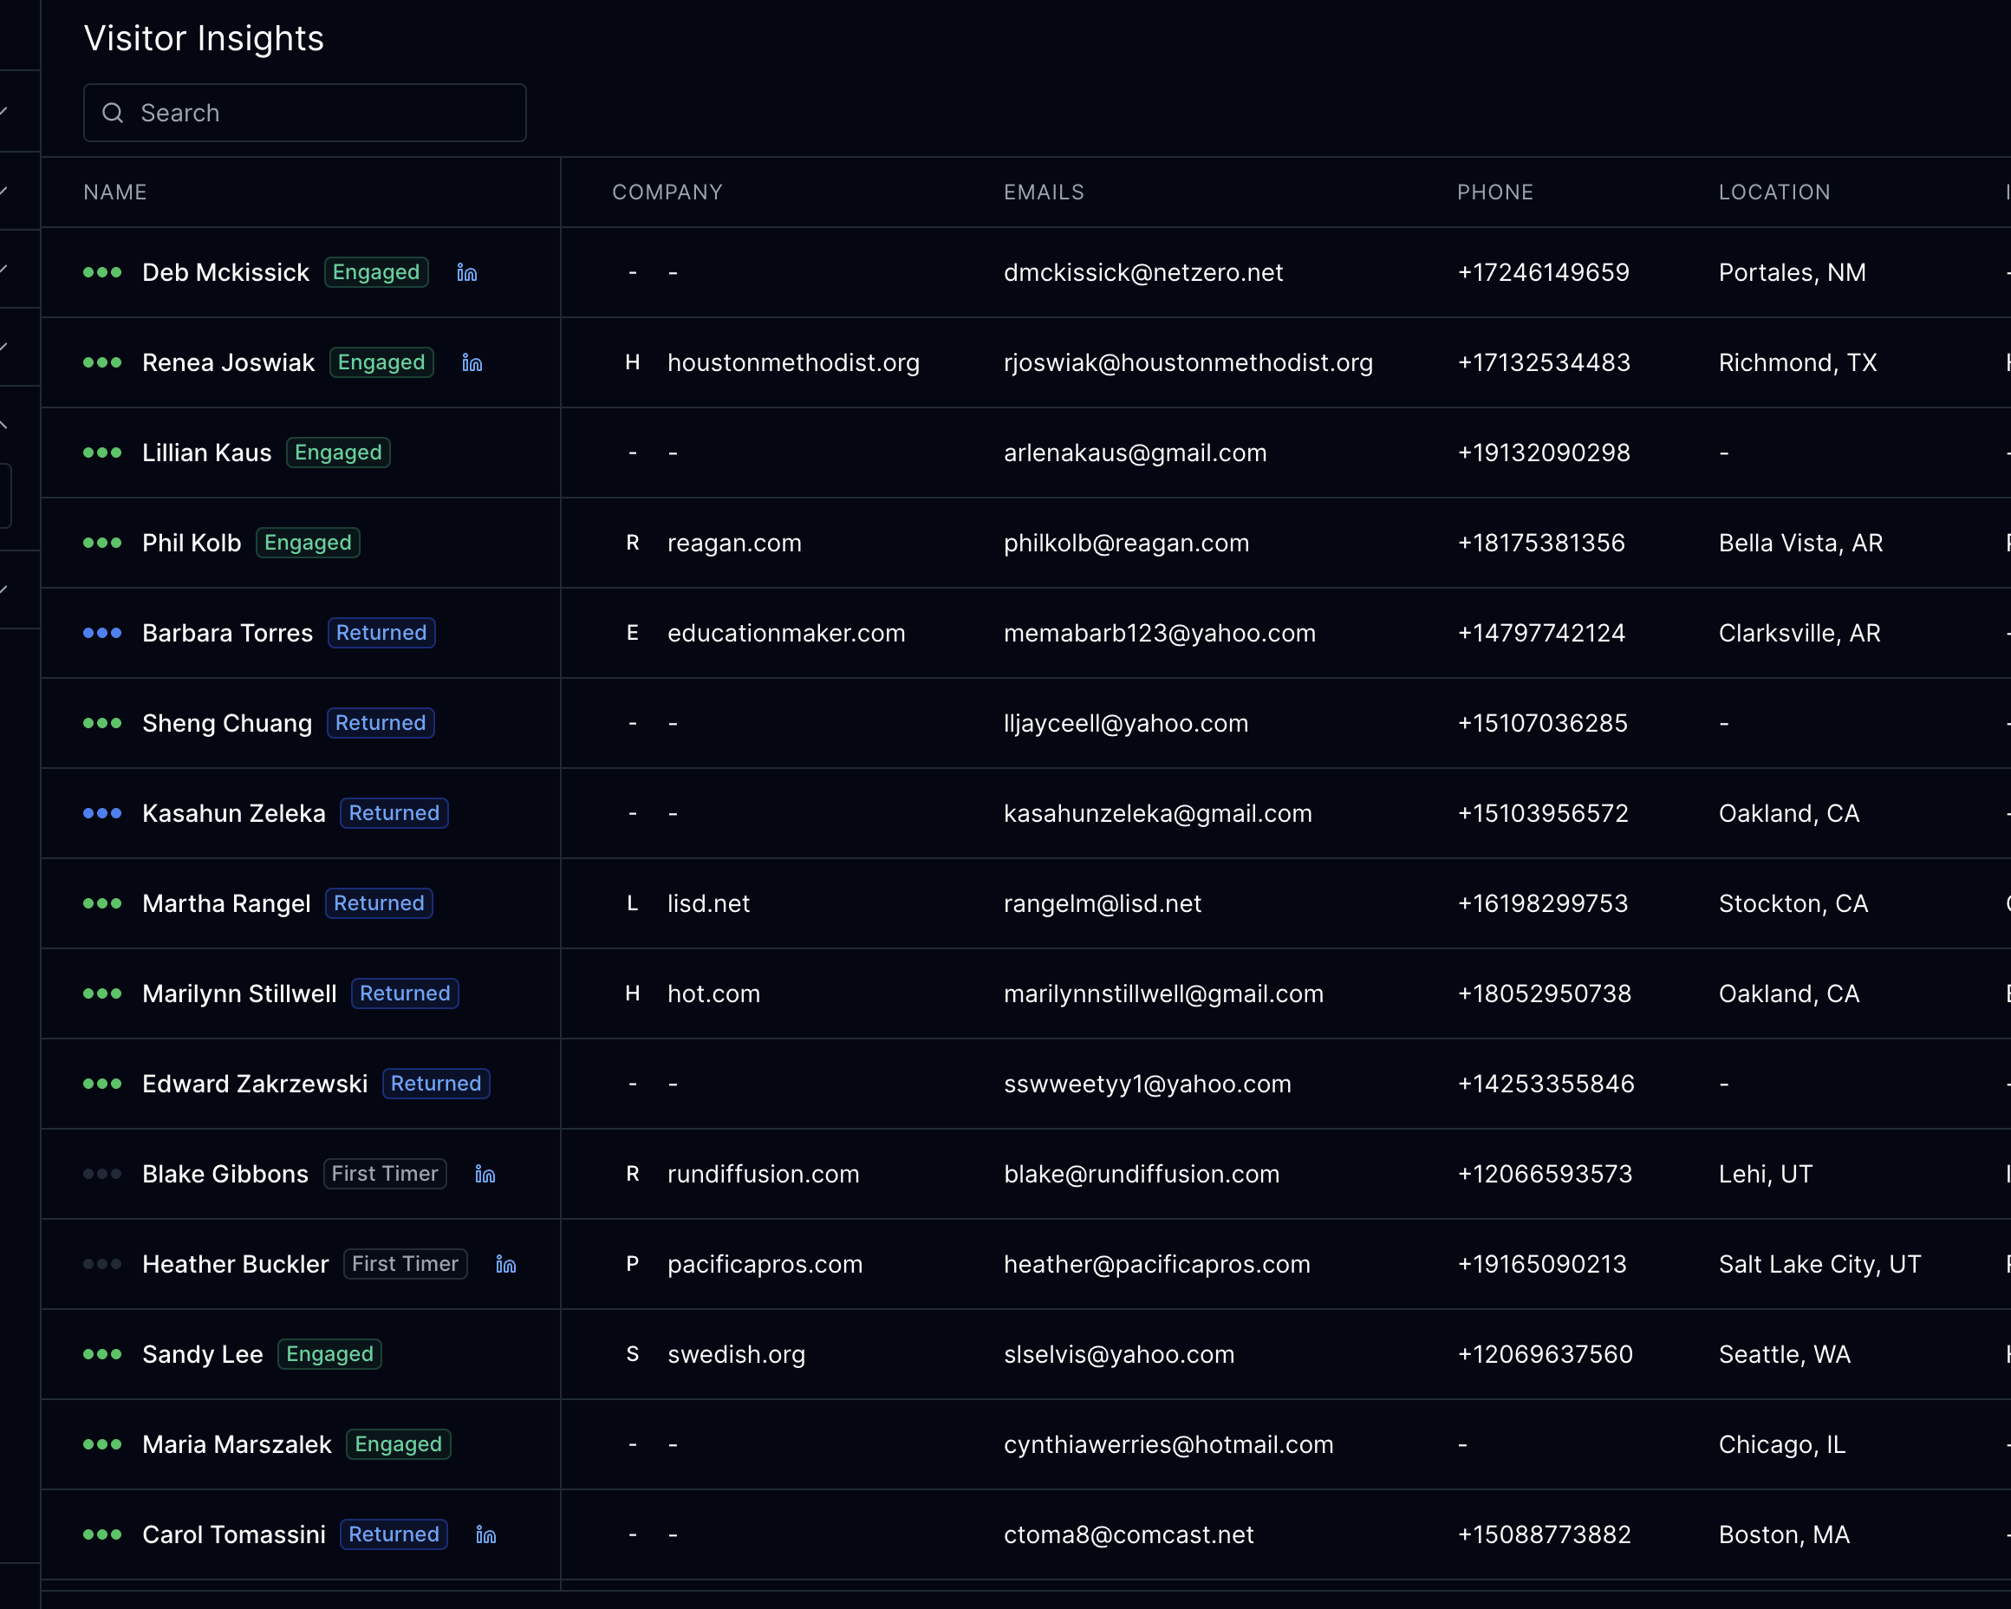Click phone number +12069637560
This screenshot has height=1609, width=2011.
point(1545,1354)
